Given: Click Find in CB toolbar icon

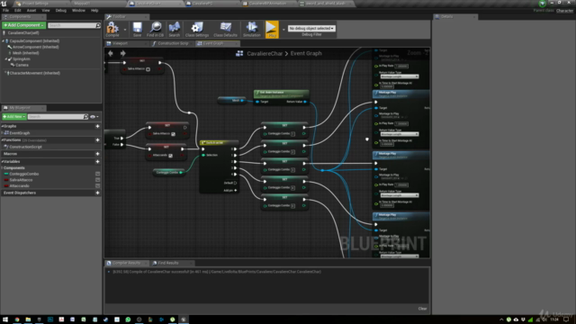Looking at the screenshot, I should [x=155, y=30].
